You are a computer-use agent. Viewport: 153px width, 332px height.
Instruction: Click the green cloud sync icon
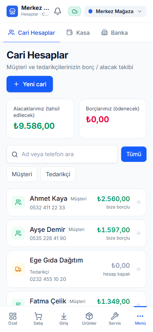coord(74,11)
